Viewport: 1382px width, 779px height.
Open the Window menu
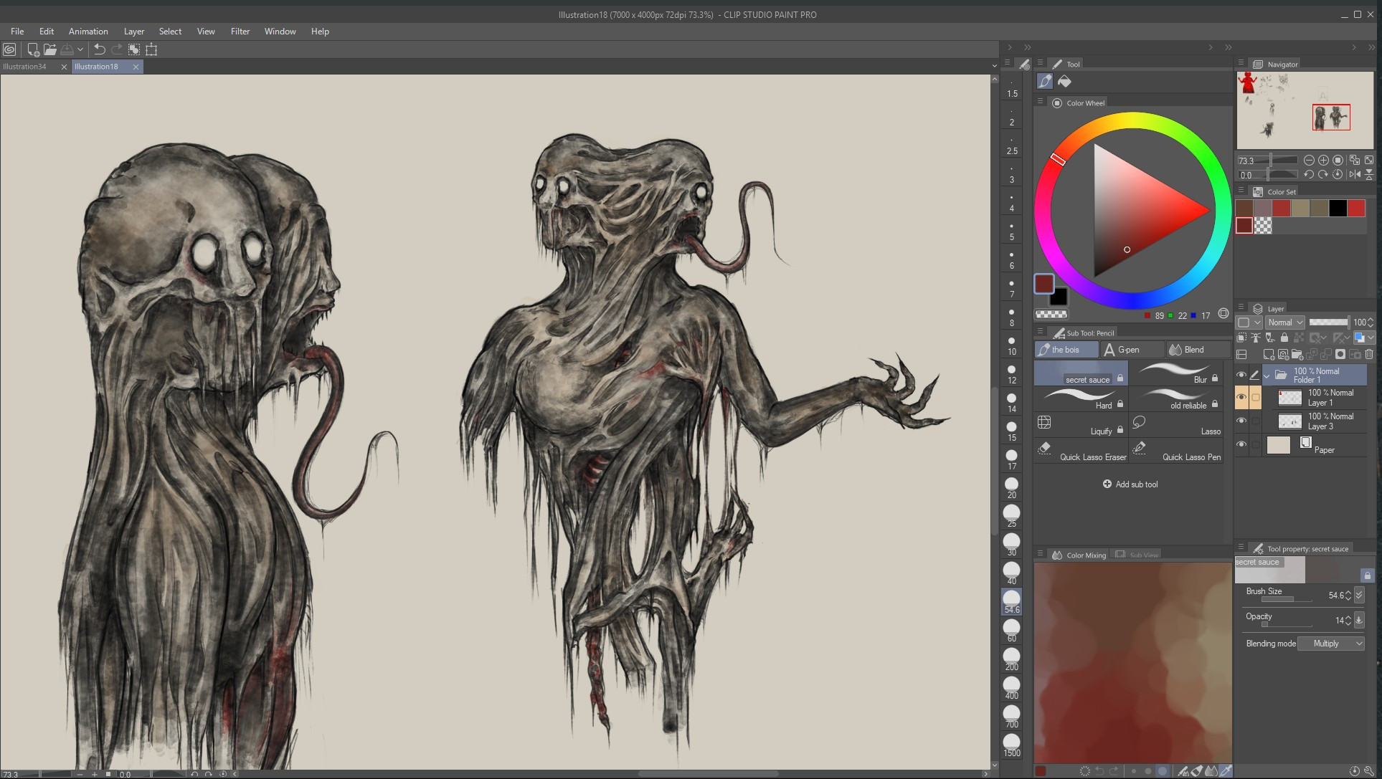click(280, 32)
